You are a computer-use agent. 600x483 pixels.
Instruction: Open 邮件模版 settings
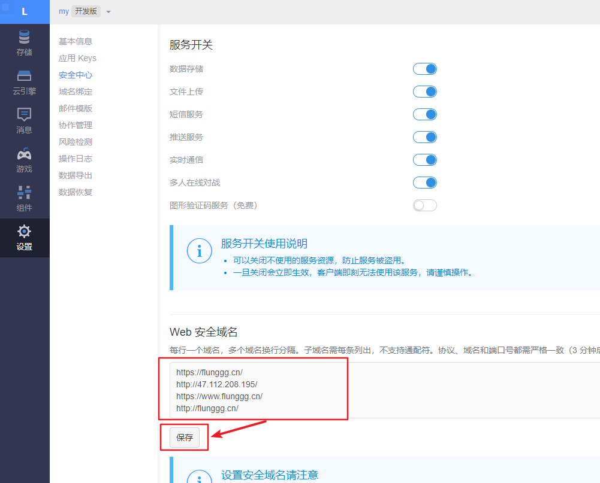[76, 108]
